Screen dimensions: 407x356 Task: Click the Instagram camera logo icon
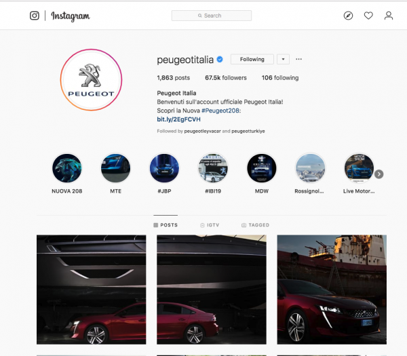click(35, 16)
